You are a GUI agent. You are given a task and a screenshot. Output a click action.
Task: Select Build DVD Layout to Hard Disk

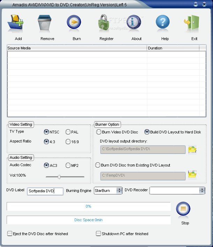click(147, 132)
